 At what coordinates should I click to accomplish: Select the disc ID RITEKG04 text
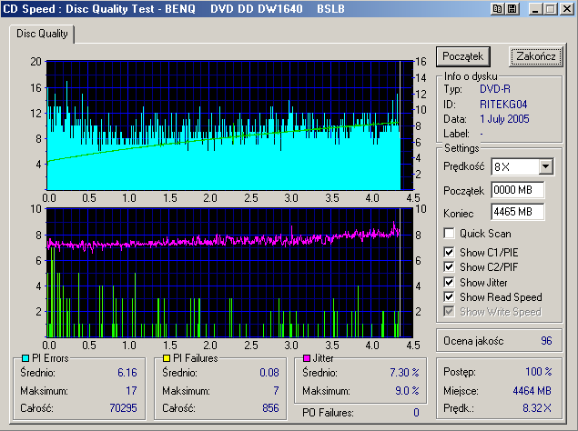[503, 105]
